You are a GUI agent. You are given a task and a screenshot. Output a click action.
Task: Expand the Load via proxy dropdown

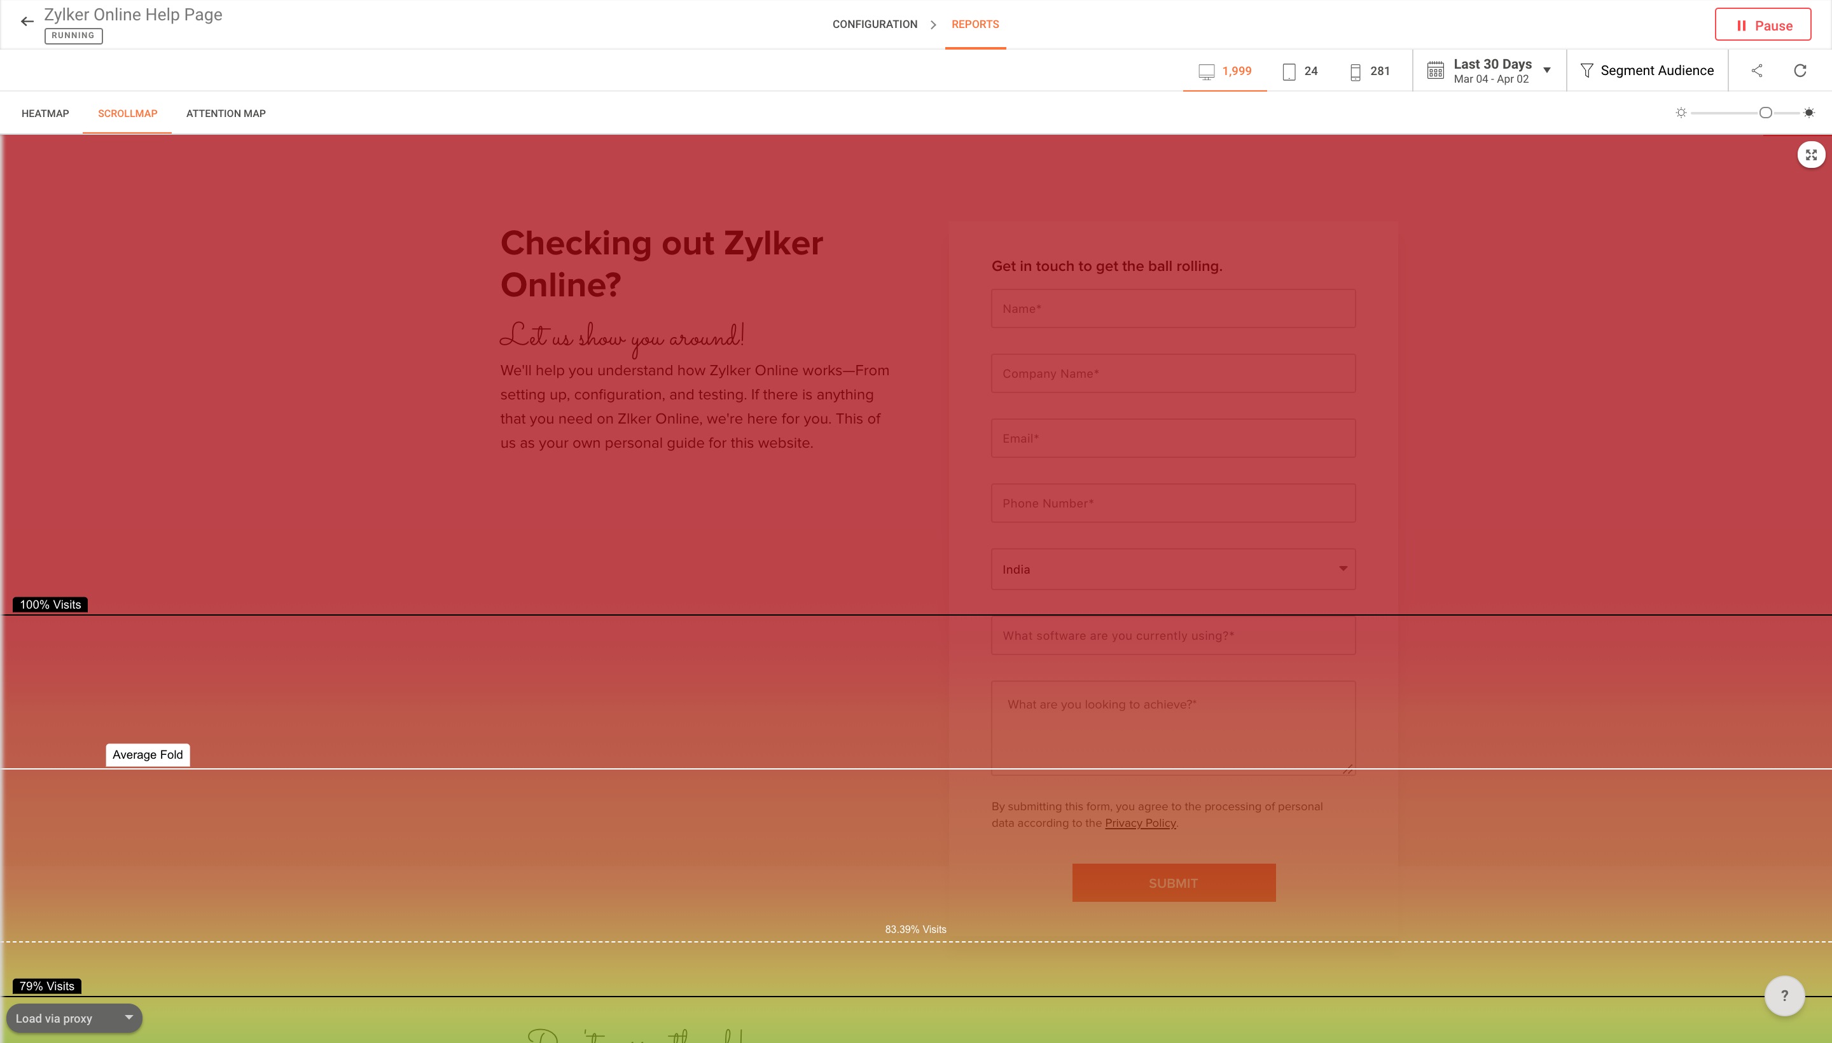pyautogui.click(x=127, y=1018)
